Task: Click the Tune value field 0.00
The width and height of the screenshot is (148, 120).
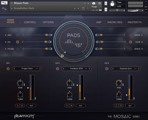Action: 121,6
